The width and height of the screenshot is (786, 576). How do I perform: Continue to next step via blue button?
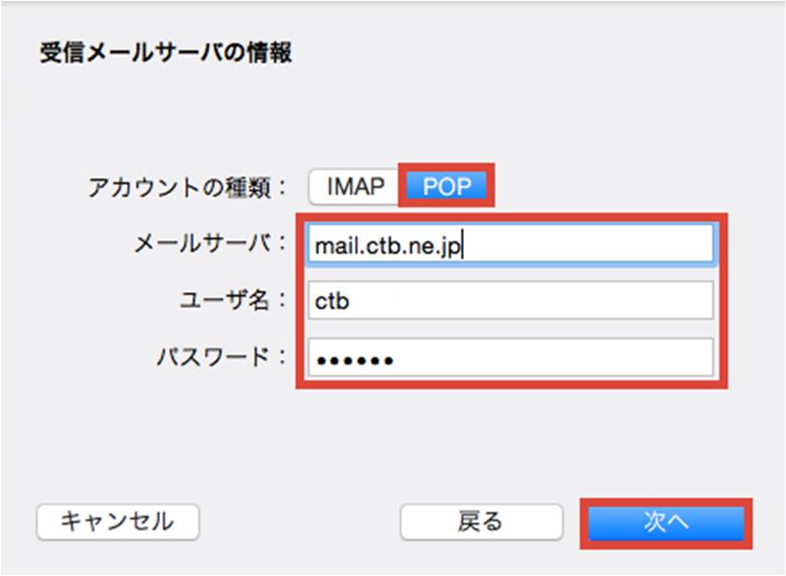tap(666, 523)
